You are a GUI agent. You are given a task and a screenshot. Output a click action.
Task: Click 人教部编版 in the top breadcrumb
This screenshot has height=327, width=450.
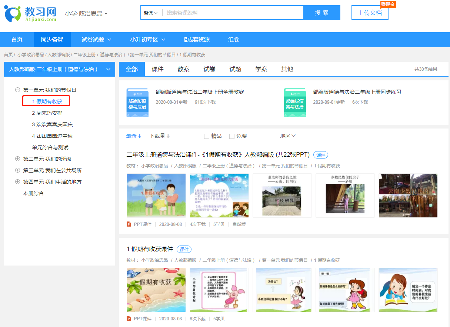point(59,54)
